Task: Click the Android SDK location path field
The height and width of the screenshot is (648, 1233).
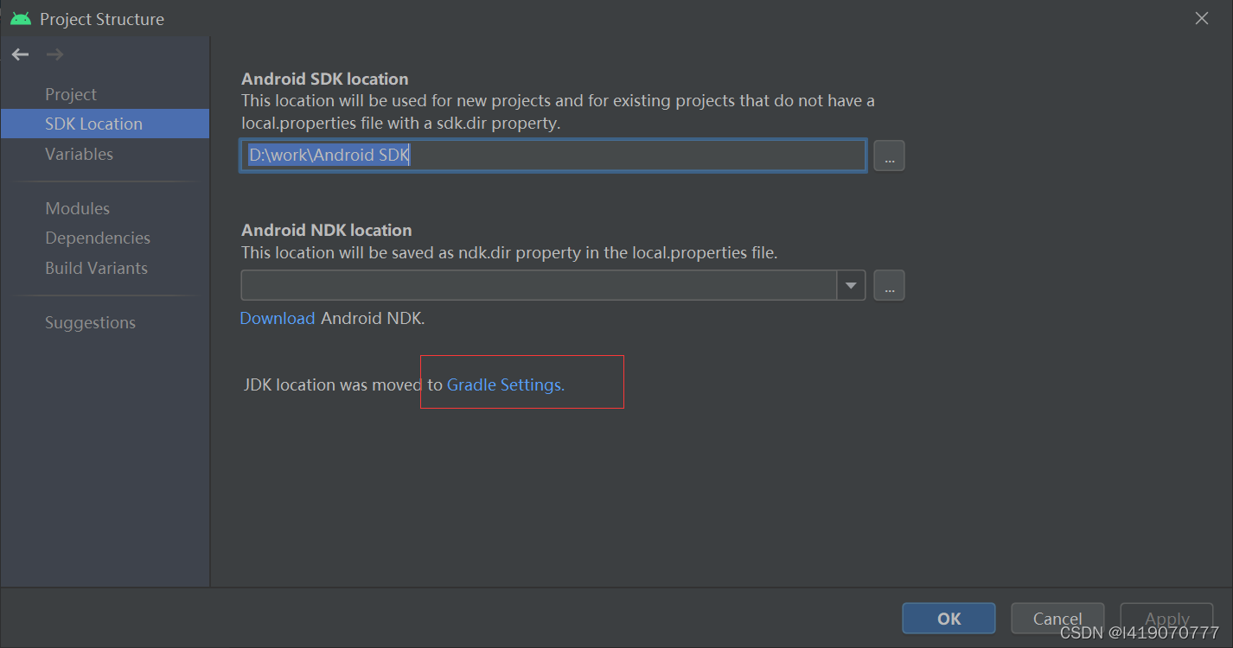Action: point(553,156)
